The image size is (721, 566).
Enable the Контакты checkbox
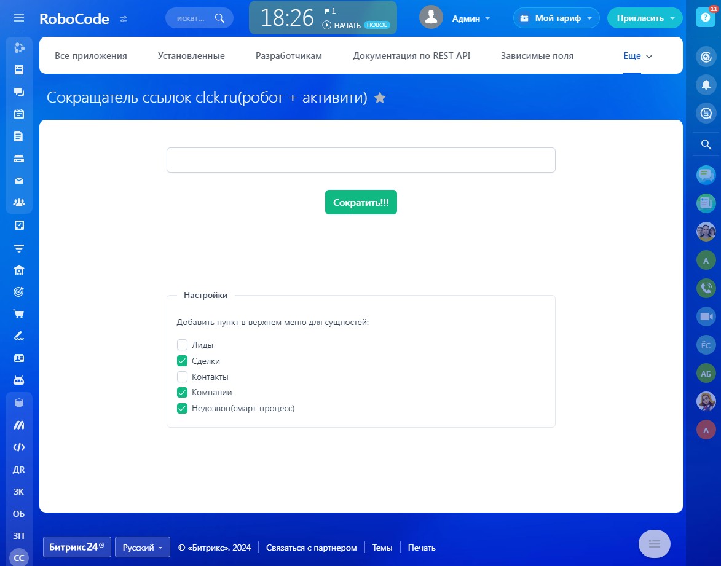click(182, 377)
